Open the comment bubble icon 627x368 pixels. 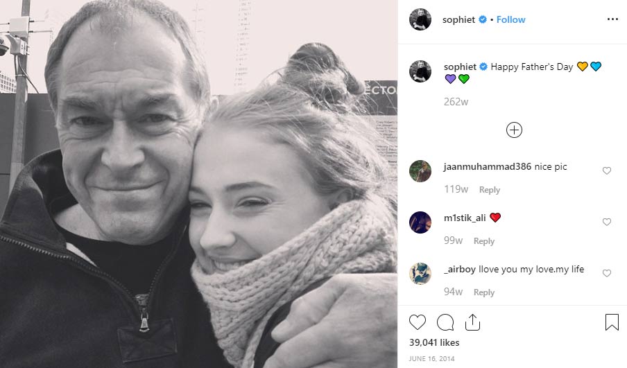pyautogui.click(x=445, y=322)
